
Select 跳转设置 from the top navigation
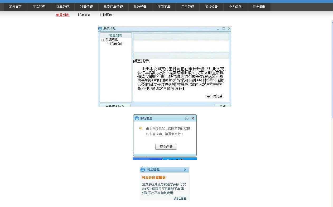(140, 7)
